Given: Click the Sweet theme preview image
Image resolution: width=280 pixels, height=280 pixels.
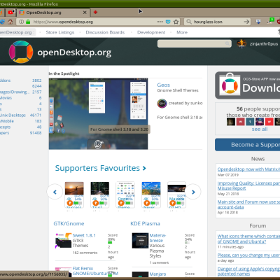Looking at the screenshot, I should tap(64, 240).
